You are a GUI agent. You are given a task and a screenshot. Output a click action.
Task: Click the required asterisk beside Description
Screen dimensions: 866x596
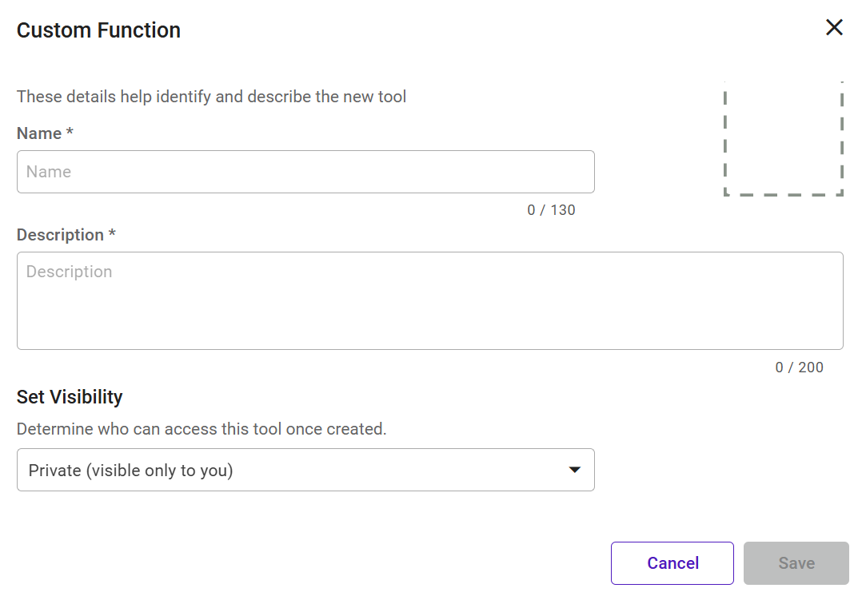tap(113, 234)
